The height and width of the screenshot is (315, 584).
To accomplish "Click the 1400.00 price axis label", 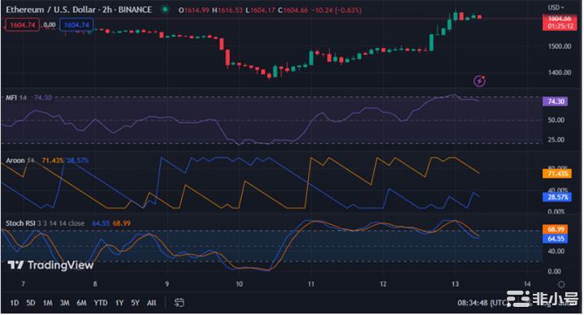I will pos(560,72).
